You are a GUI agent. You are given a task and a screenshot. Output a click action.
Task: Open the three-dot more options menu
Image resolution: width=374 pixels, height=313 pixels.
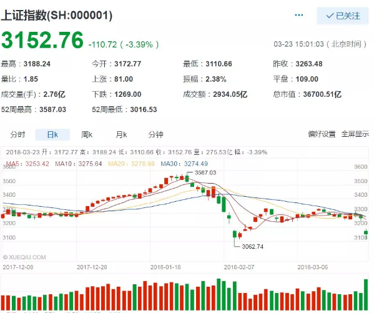click(298, 15)
